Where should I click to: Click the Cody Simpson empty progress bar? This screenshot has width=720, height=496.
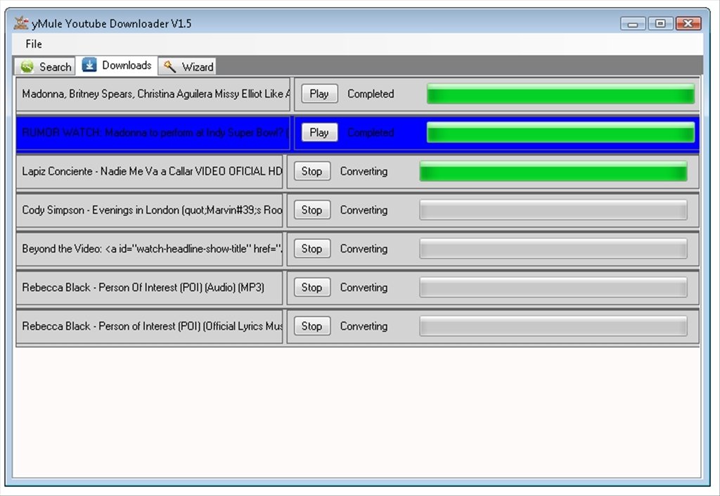pyautogui.click(x=553, y=210)
